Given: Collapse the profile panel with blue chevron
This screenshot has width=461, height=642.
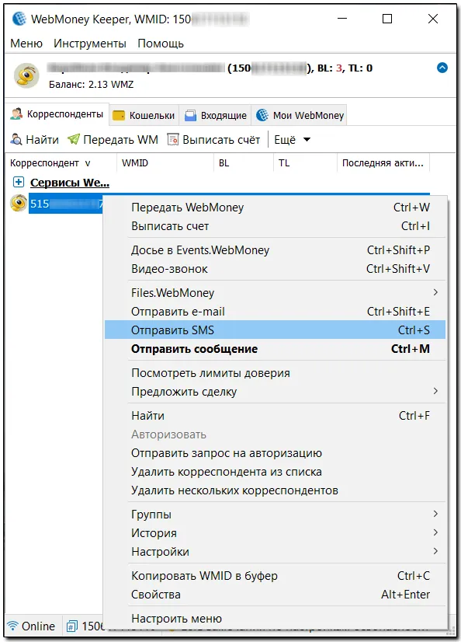Looking at the screenshot, I should pos(442,68).
